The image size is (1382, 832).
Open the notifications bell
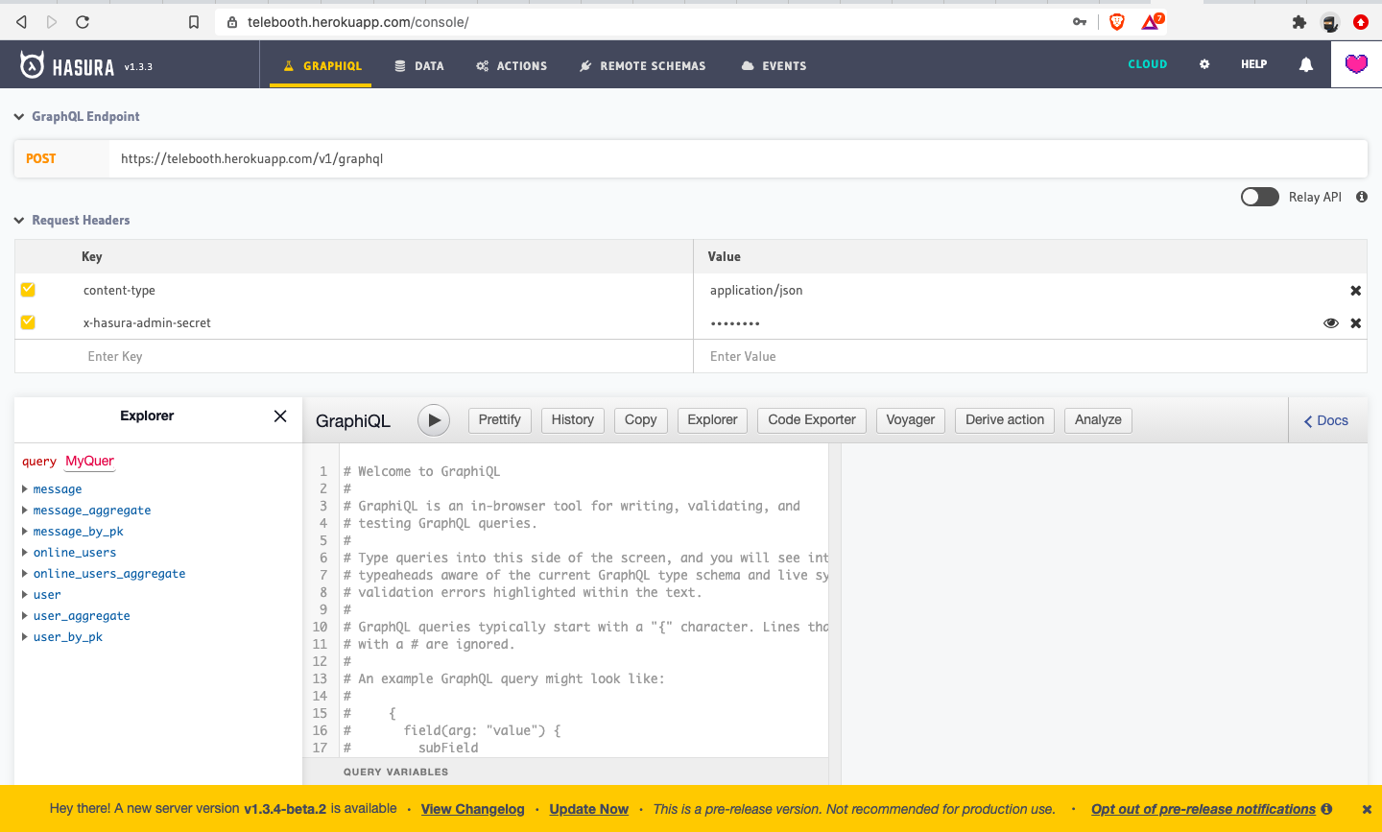[1306, 64]
